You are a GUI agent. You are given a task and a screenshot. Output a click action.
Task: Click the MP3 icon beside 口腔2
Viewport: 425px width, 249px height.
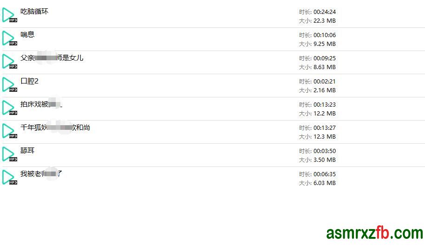pos(9,85)
